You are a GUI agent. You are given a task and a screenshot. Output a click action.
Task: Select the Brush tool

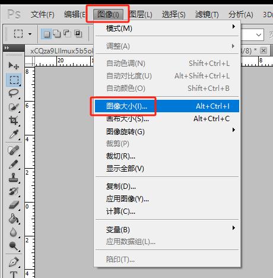[14, 164]
